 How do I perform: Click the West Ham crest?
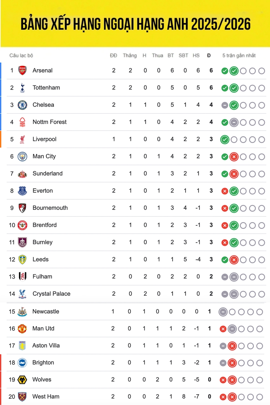pyautogui.click(x=22, y=397)
